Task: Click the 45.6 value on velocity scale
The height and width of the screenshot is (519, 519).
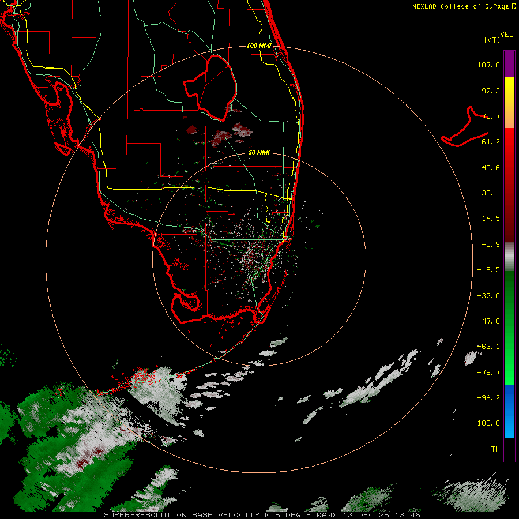Action: [x=491, y=167]
